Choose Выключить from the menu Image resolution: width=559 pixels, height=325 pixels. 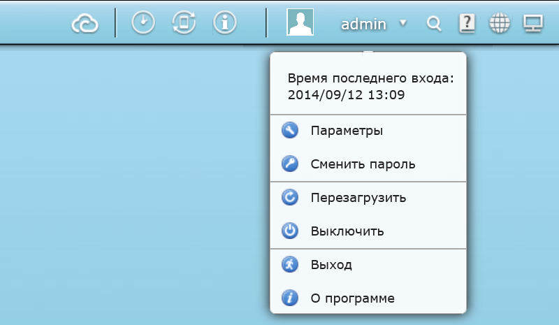tap(368, 231)
